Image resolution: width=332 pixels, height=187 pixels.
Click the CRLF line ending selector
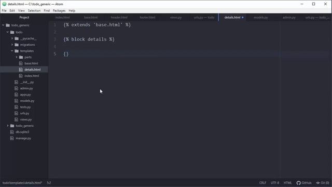262,183
